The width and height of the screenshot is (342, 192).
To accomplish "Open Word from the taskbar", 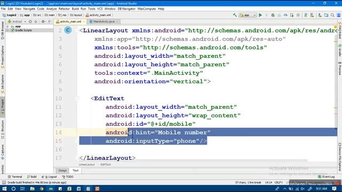I will coord(79,189).
